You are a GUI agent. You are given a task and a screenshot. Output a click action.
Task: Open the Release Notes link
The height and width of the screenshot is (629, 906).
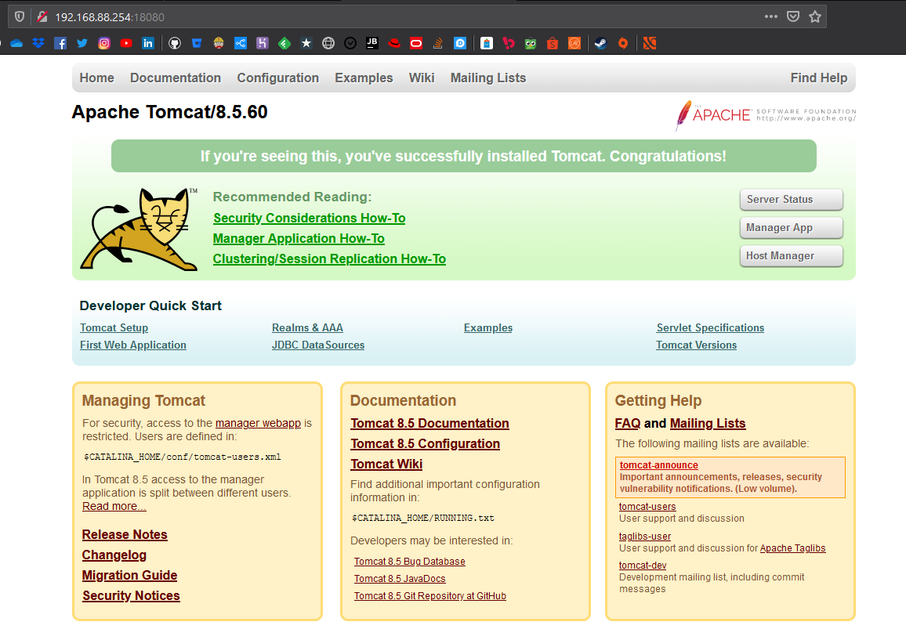click(x=125, y=535)
